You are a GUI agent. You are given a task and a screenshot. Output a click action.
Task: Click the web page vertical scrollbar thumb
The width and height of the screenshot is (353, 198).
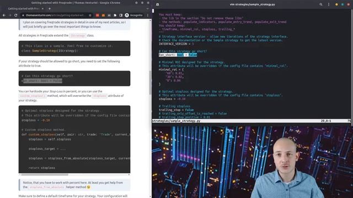[x=151, y=82]
